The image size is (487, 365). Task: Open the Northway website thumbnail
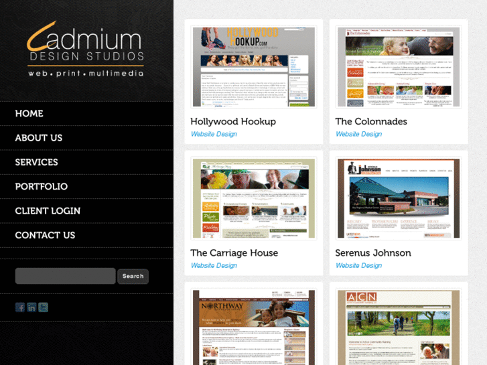pyautogui.click(x=254, y=327)
